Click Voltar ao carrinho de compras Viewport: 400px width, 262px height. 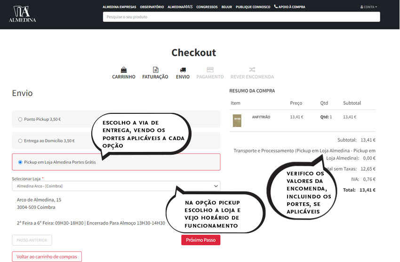[x=47, y=257]
